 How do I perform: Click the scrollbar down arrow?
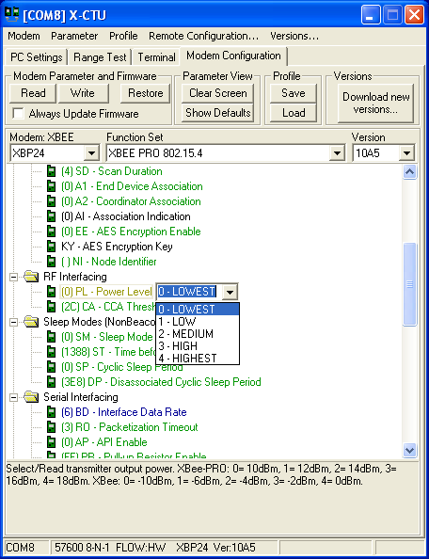(410, 450)
